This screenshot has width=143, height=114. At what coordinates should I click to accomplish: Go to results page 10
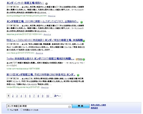[48, 96]
